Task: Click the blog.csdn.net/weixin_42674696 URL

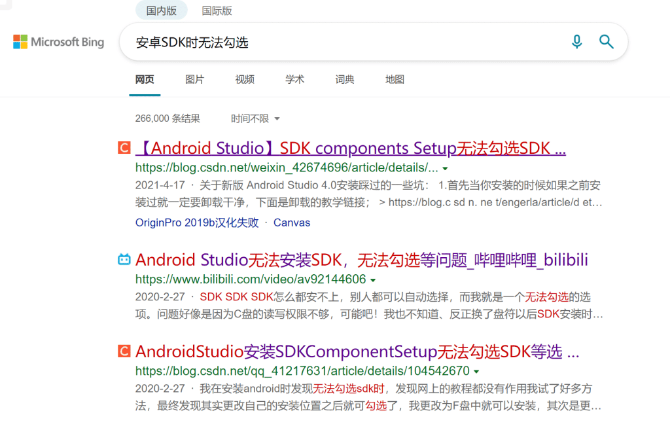Action: 287,168
